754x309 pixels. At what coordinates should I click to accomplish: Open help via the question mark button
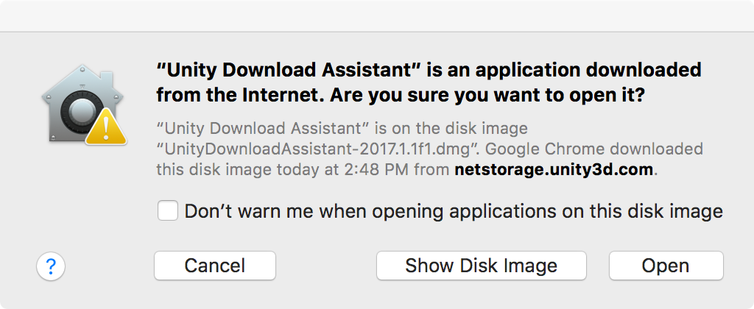pyautogui.click(x=51, y=266)
